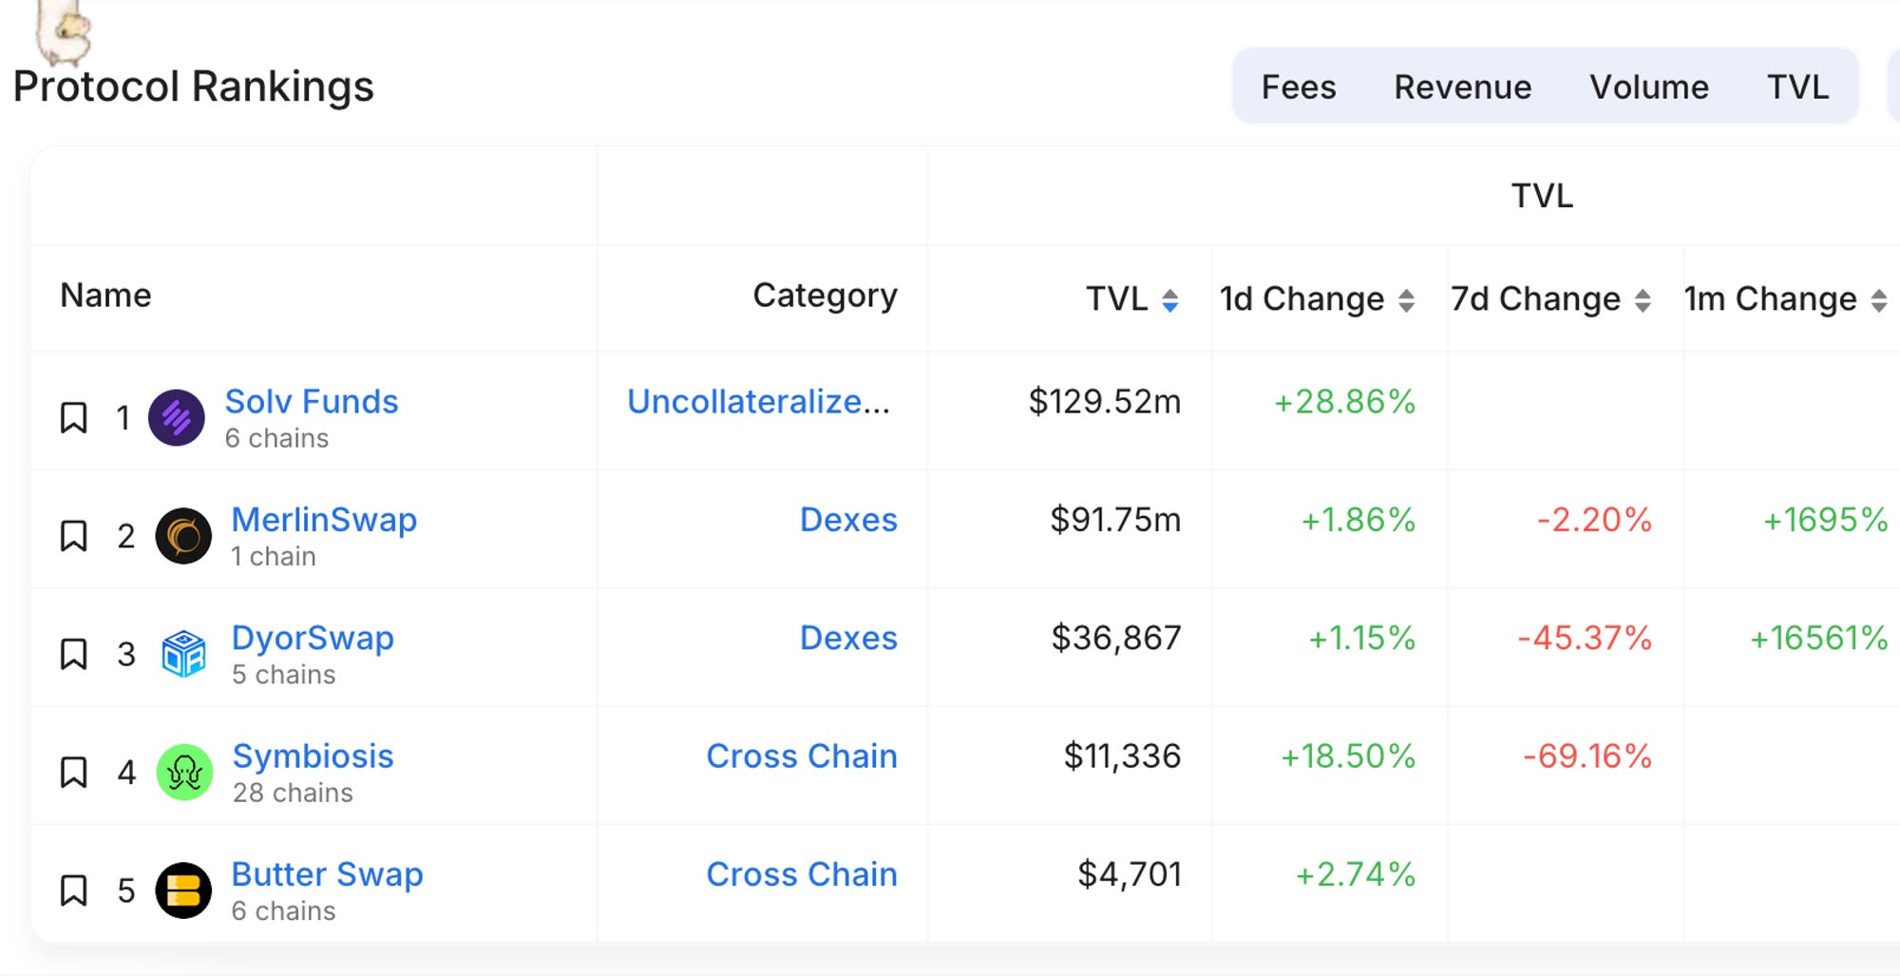Sort by 7d Change column arrows
1900x976 pixels.
pyautogui.click(x=1643, y=300)
